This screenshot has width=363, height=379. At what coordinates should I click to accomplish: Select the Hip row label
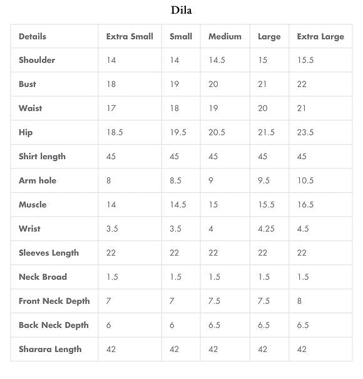[x=26, y=132]
